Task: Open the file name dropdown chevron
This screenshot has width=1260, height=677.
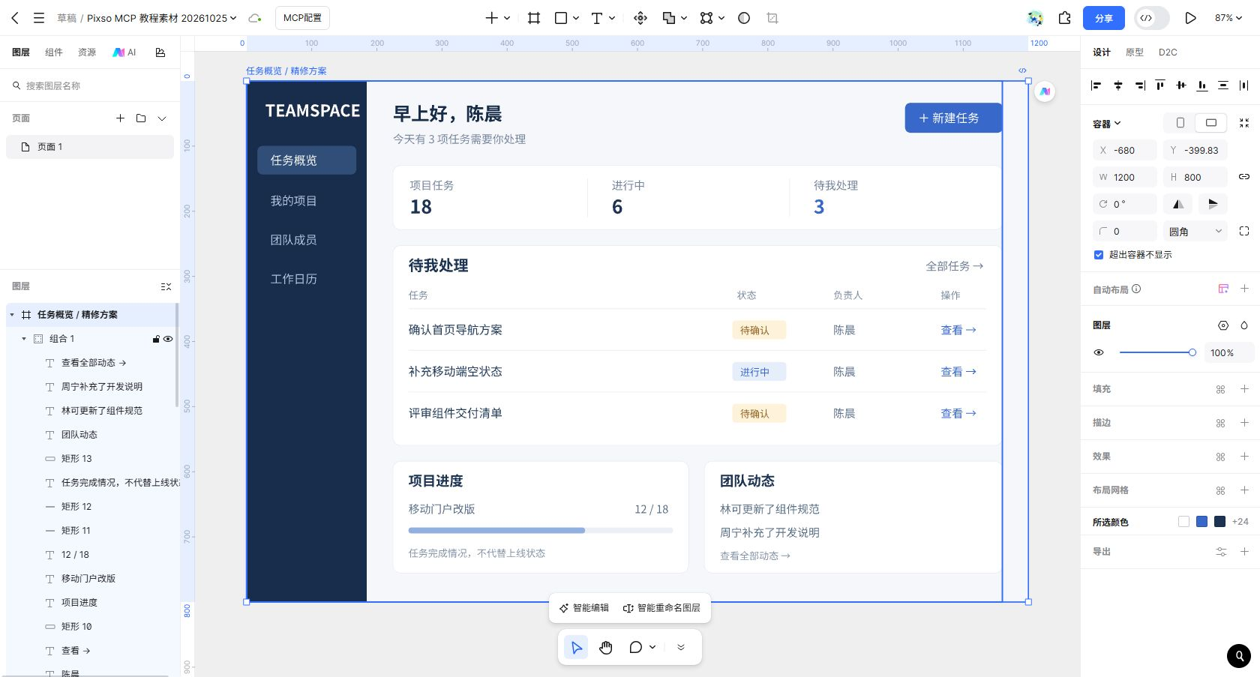Action: (x=233, y=18)
